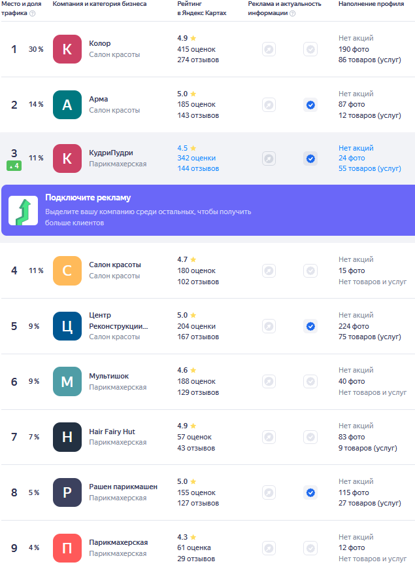Click the advertising icon in row 9 Парикмахерская
The image size is (415, 573).
point(269,548)
